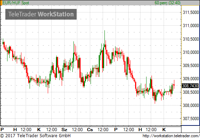Click the 308,0000 price axis label
This screenshot has width=200, height=139.
(x=191, y=105)
